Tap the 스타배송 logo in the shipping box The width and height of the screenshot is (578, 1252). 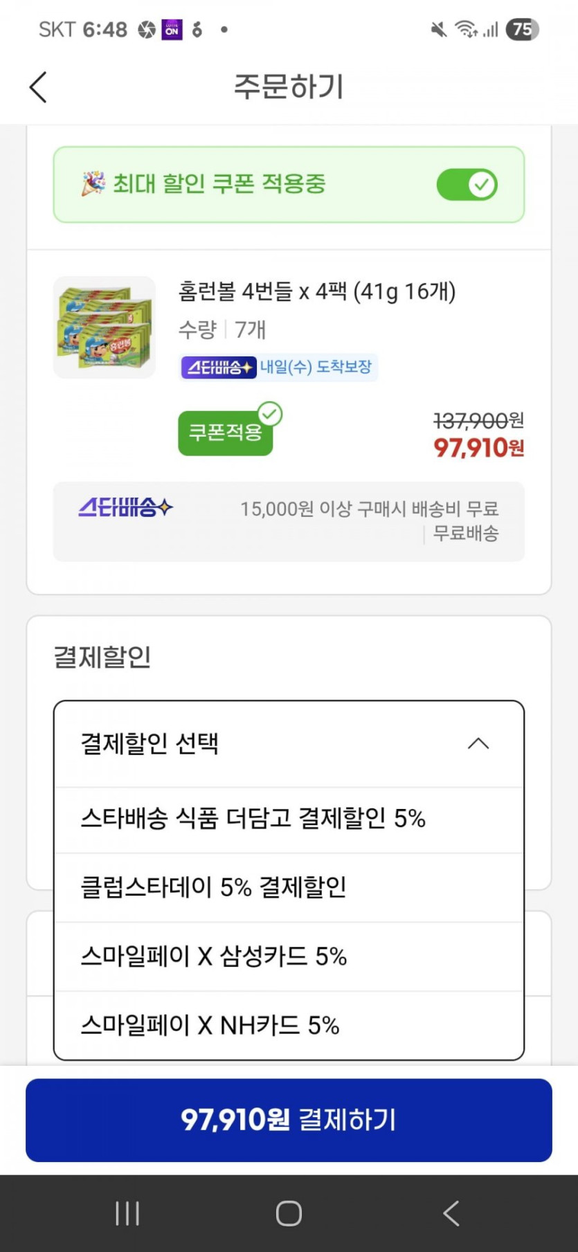coord(125,508)
